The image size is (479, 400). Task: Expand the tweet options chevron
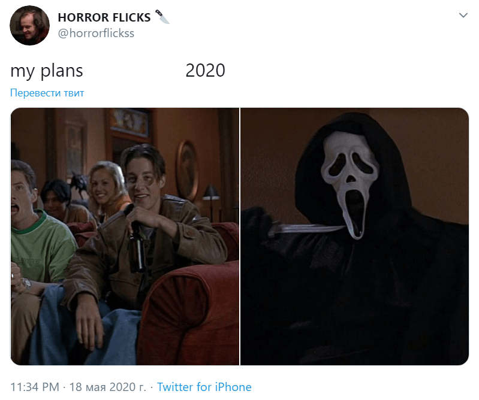pyautogui.click(x=463, y=15)
